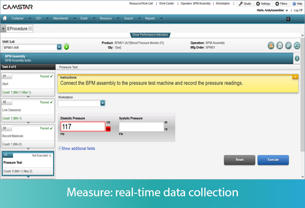305x208 pixels.
Task: Open the attachment paperclip icon
Action: point(288,46)
